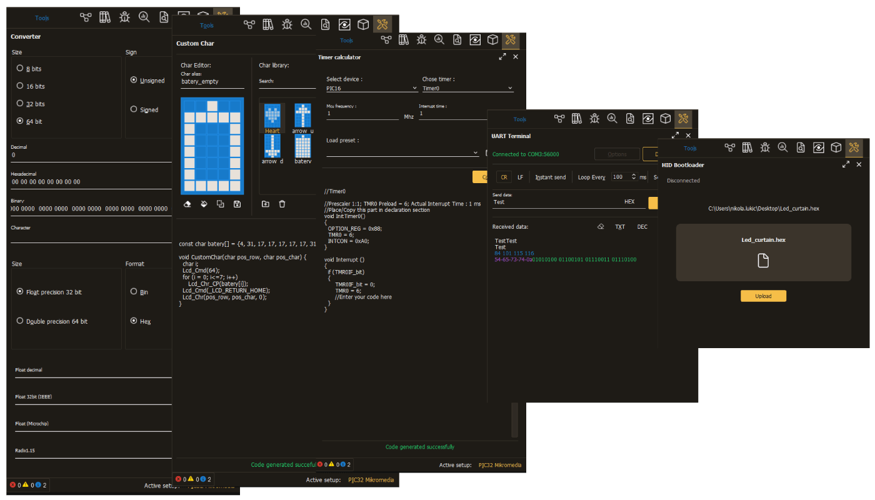Open file search icon in Custom Char window
The width and height of the screenshot is (875, 500).
click(x=326, y=25)
